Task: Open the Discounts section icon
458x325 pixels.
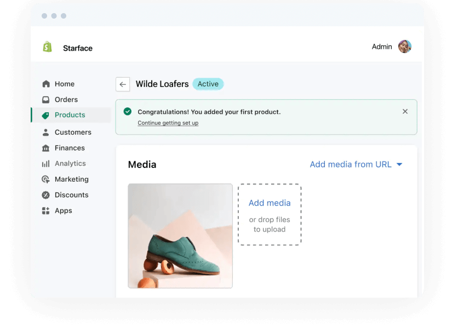Action: 46,195
